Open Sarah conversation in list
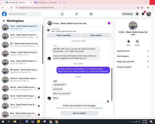The height and width of the screenshot is (124, 155). tap(21, 36)
